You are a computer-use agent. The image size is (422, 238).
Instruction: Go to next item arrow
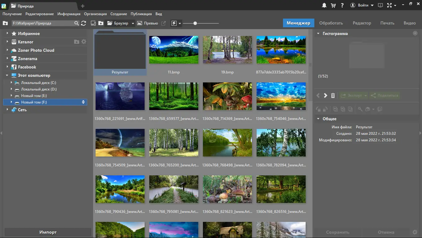pyautogui.click(x=325, y=95)
